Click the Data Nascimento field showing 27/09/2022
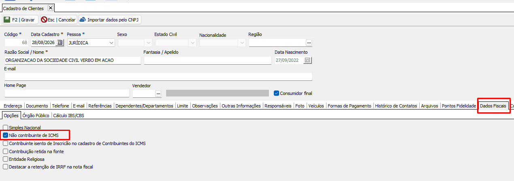 click(x=289, y=60)
